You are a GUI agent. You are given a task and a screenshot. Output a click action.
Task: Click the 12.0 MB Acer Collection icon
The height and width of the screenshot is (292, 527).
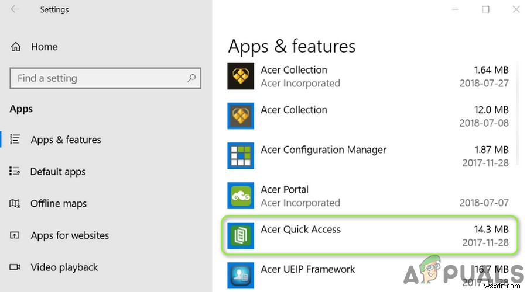click(241, 116)
